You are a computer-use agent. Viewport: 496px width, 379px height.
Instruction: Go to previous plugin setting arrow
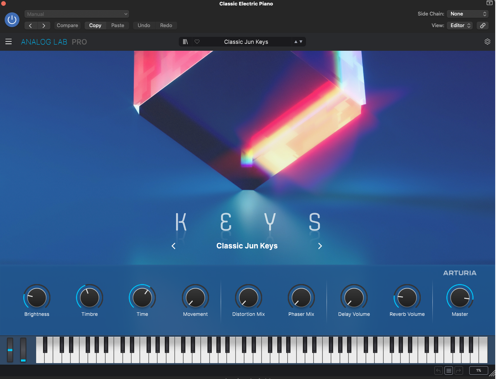[x=31, y=26]
